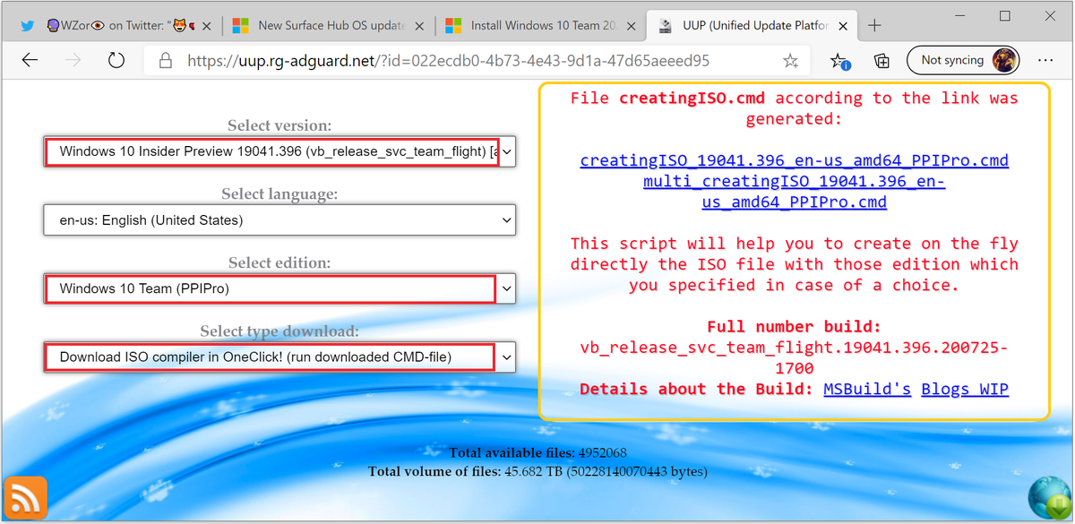Click the browser forward arrow

tap(73, 60)
